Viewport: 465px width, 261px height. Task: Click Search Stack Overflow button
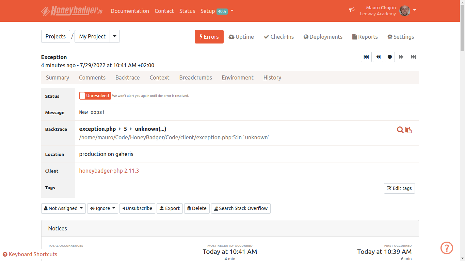241,208
